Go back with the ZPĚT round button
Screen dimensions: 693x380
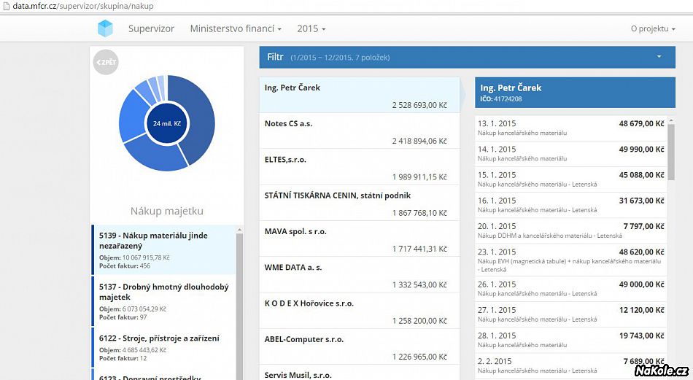coord(106,62)
